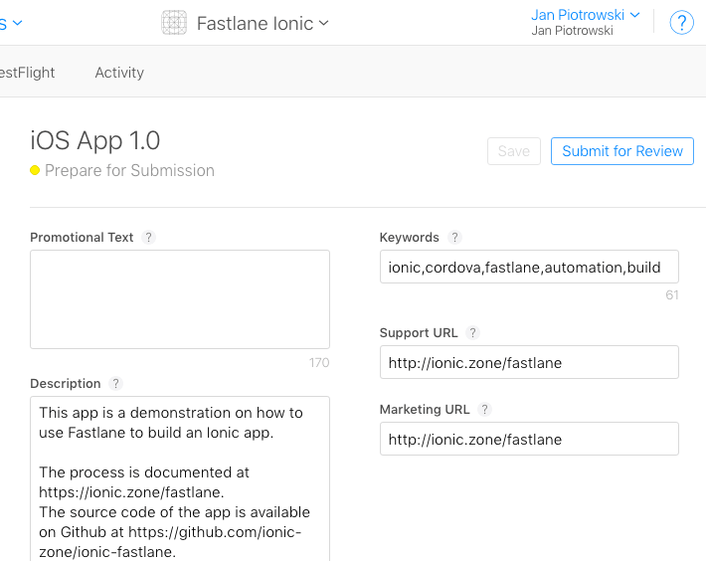Viewport: 706px width, 561px height.
Task: Switch to the Activity tab
Action: point(119,73)
